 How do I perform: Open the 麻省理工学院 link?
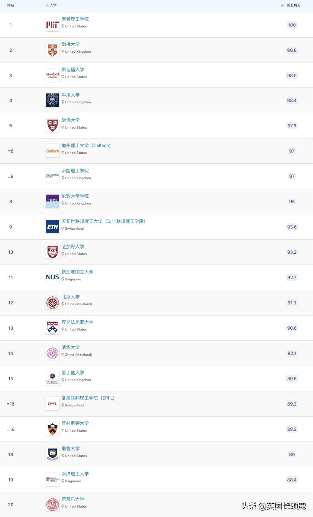[x=75, y=19]
